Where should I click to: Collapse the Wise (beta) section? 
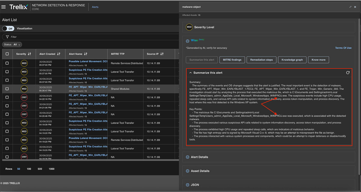[187, 41]
